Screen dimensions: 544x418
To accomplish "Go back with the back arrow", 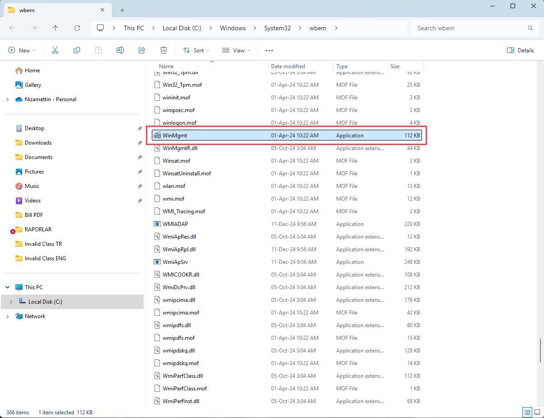I will click(12, 28).
